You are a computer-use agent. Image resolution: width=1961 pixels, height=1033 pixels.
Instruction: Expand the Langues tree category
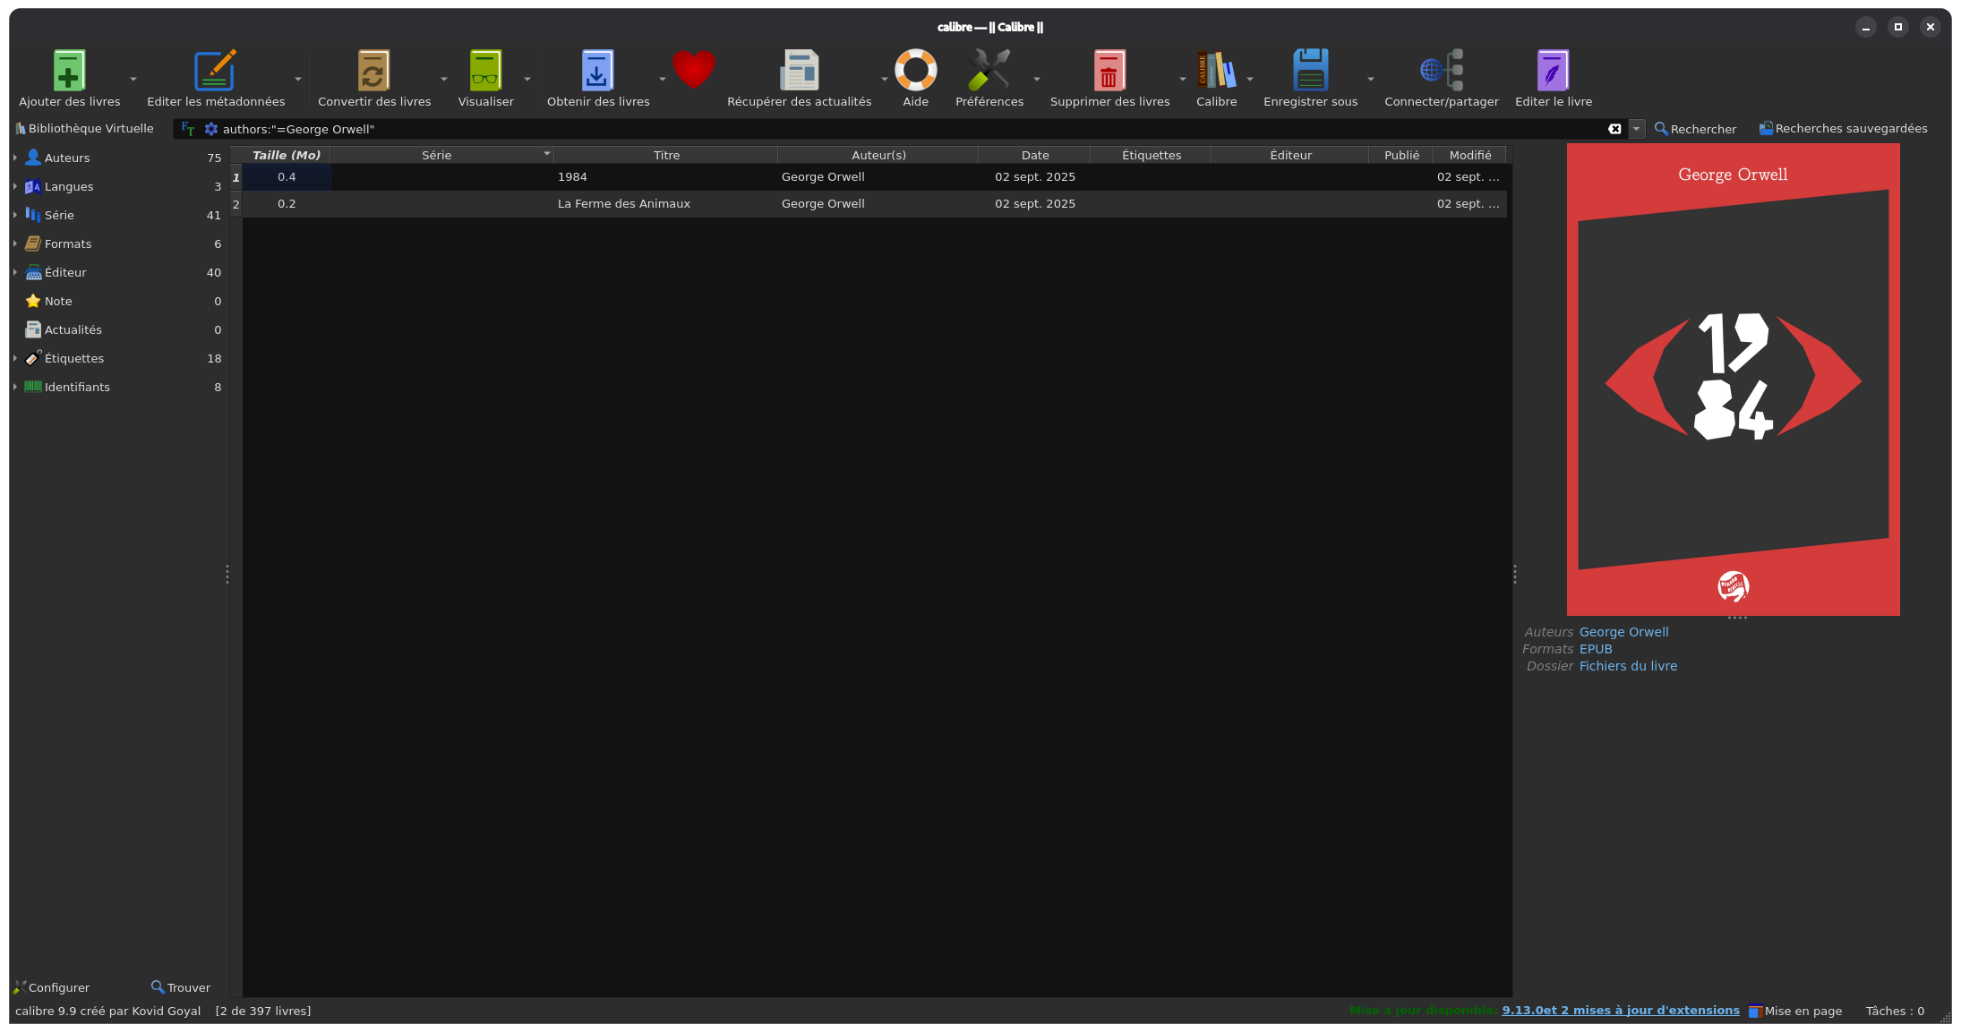(15, 186)
